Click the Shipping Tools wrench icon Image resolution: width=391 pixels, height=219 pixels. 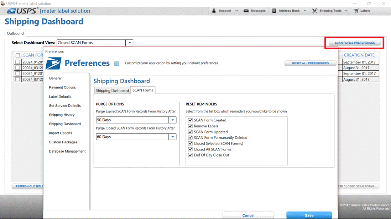pyautogui.click(x=315, y=11)
